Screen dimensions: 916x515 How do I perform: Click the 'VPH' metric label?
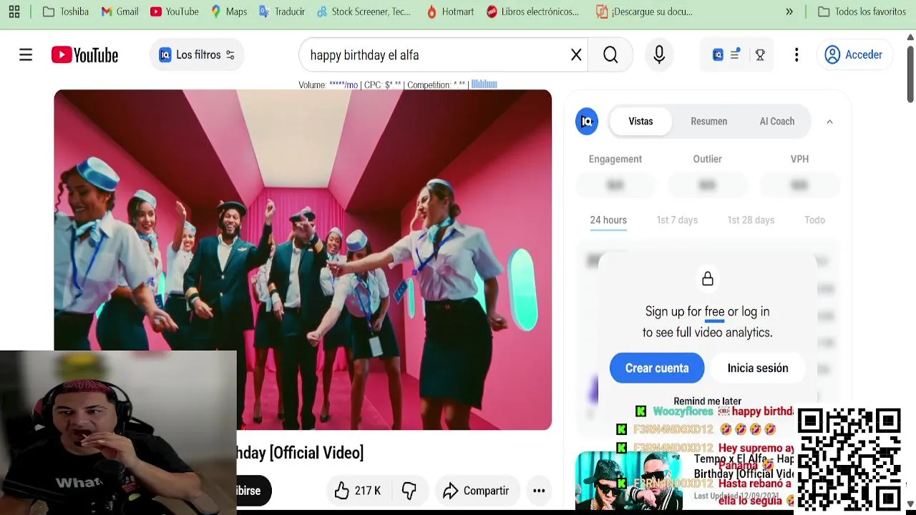point(799,159)
